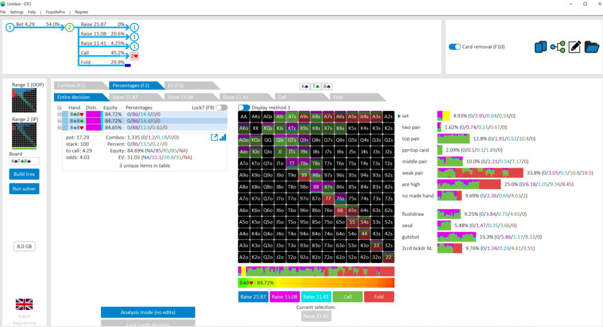Click the overlapping cards icon
This screenshot has width=603, height=327.
coord(541,47)
